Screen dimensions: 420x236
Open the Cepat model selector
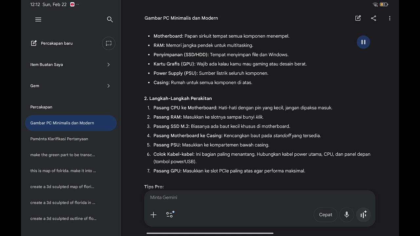[x=325, y=215]
